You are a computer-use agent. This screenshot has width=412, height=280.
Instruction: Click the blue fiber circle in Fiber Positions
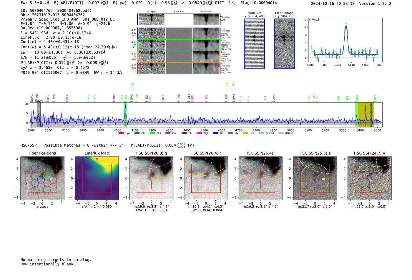(x=41, y=180)
